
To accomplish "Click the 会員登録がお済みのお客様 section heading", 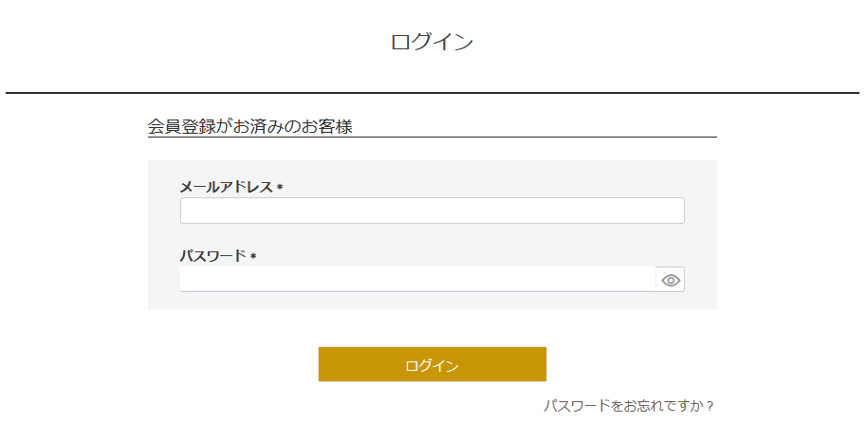I will tap(250, 126).
